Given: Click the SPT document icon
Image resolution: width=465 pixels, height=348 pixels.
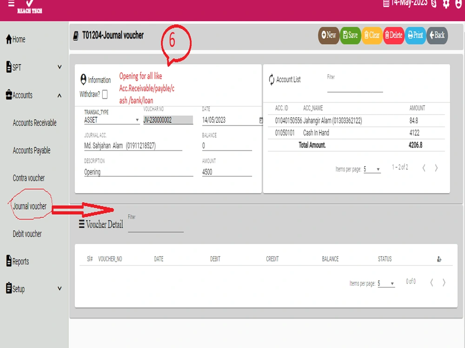Looking at the screenshot, I should click(x=9, y=66).
